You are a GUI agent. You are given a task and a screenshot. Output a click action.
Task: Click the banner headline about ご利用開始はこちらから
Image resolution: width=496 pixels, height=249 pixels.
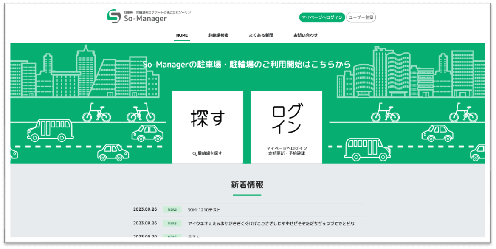coord(247,65)
